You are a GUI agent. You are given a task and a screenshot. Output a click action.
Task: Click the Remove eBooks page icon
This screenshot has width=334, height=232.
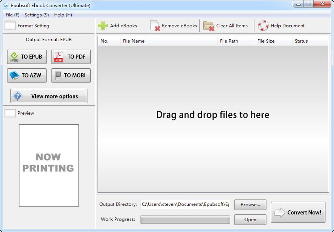(155, 26)
